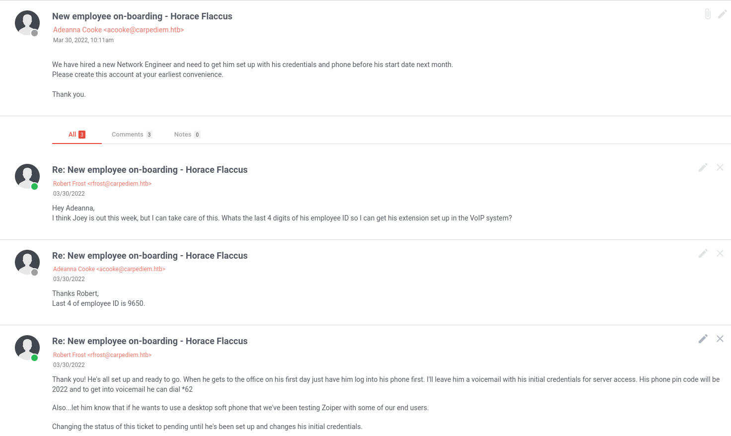Delete Robert Frost's last reply about voicemail

720,339
